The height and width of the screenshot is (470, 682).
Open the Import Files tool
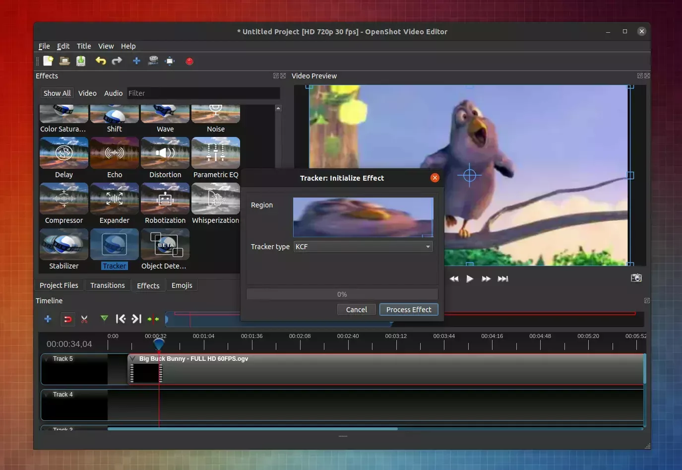click(x=136, y=61)
